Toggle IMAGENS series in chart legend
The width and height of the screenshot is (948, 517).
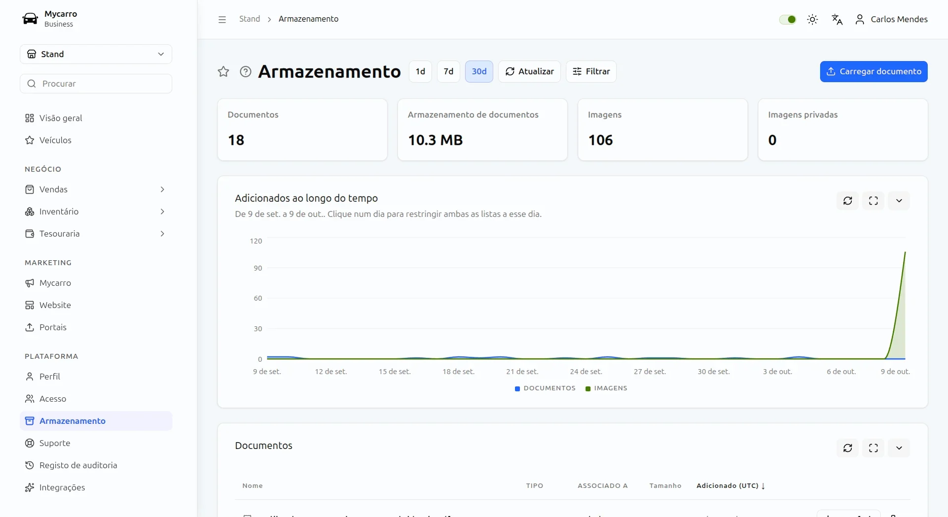[606, 388]
